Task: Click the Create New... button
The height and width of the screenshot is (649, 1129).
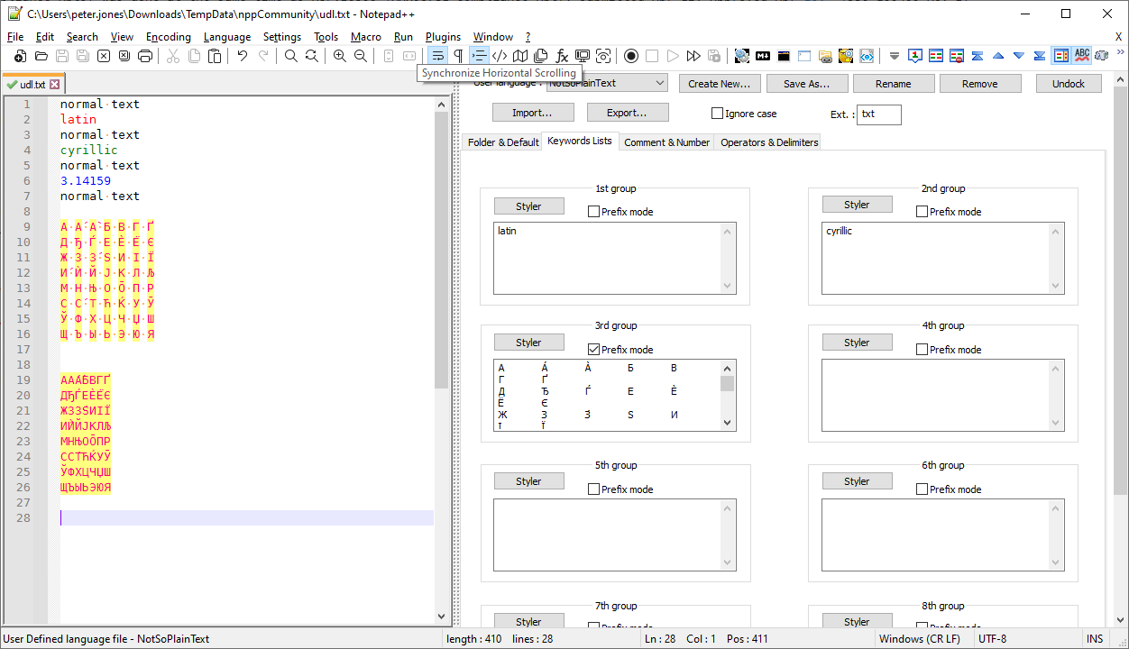Action: [719, 84]
